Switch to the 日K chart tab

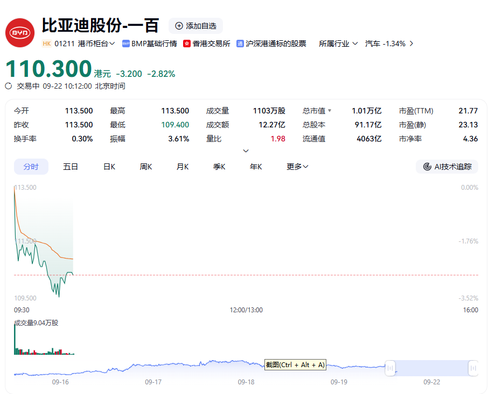click(109, 167)
